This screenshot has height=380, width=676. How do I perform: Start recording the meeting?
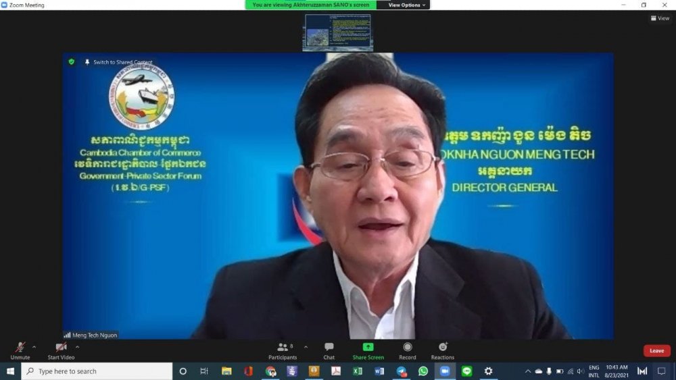408,348
